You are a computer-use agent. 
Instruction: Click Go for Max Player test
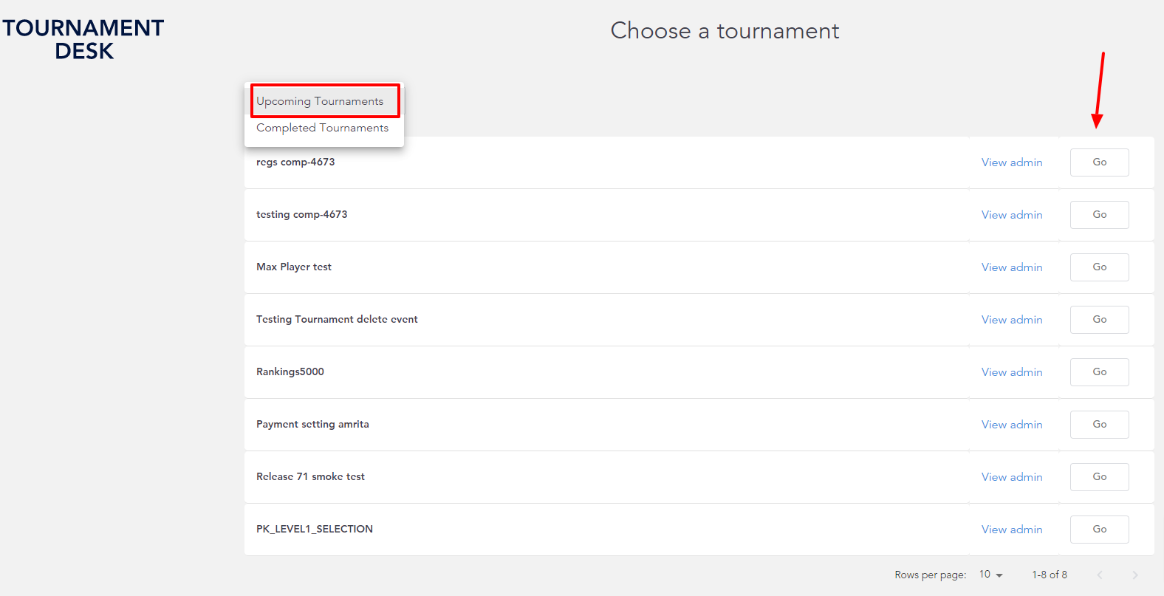[x=1100, y=267]
